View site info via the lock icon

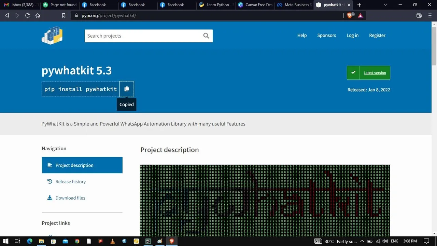point(76,15)
